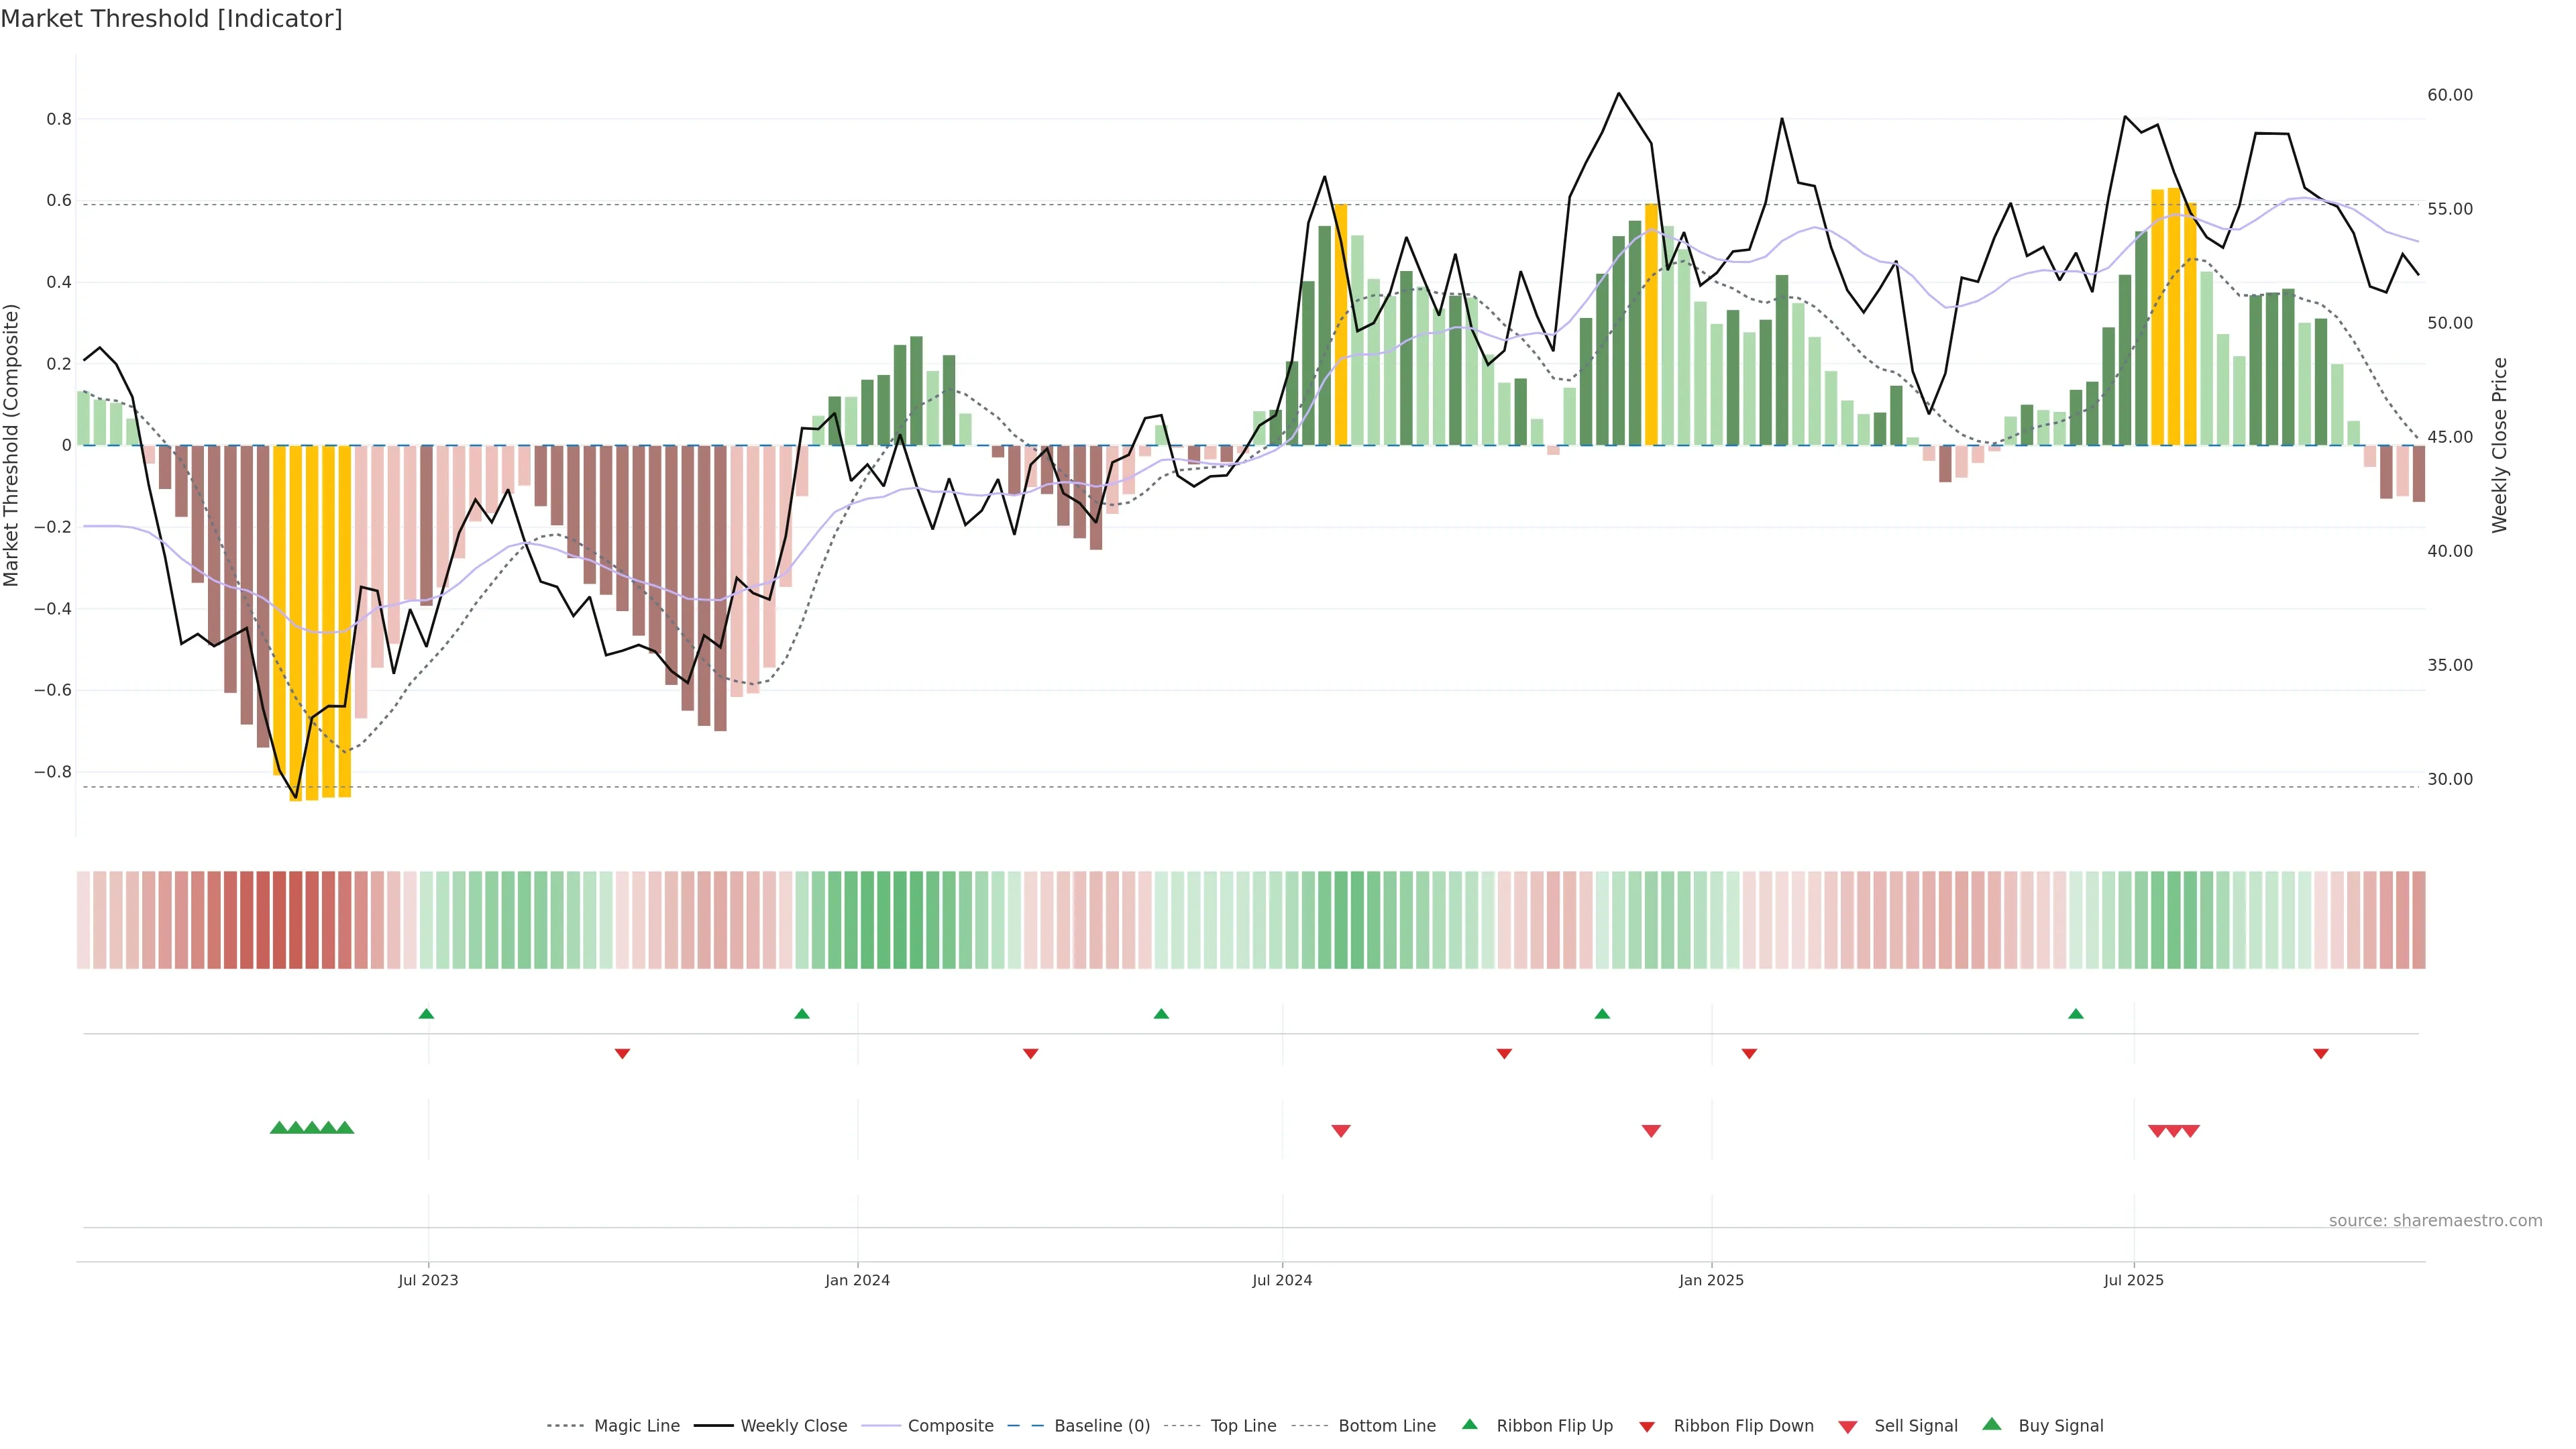This screenshot has width=2576, height=1449.
Task: Toggle the Baseline (0) legend entry
Action: click(x=1101, y=1426)
